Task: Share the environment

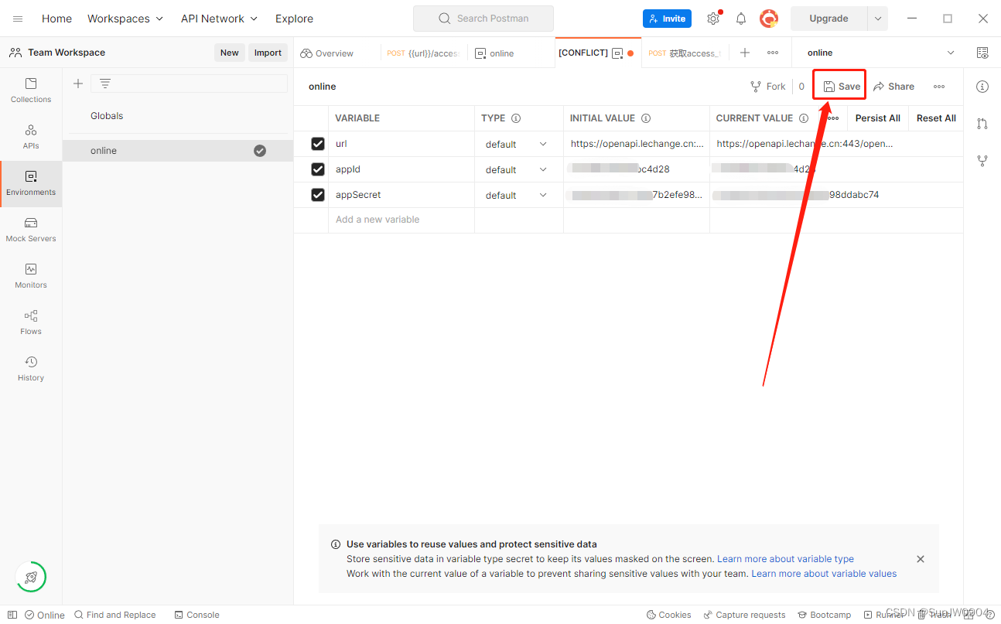Action: 893,87
